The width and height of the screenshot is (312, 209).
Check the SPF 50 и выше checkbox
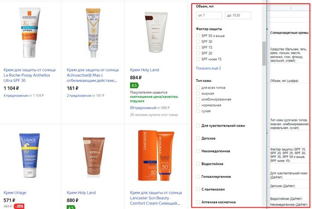coord(198,36)
